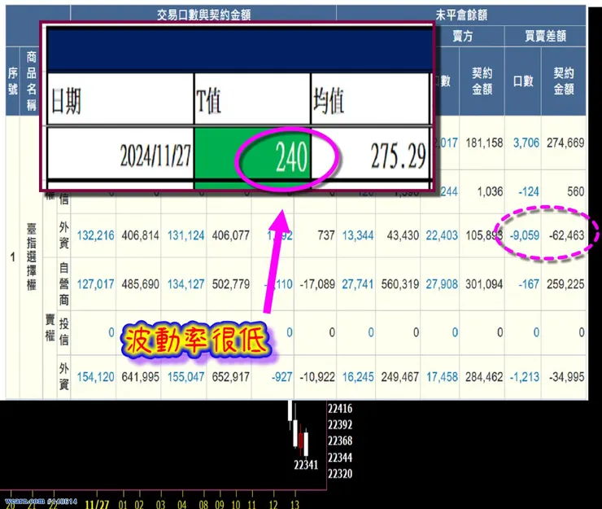Click 契約金額 header under 買賣差額
This screenshot has width=602, height=509.
click(x=564, y=81)
